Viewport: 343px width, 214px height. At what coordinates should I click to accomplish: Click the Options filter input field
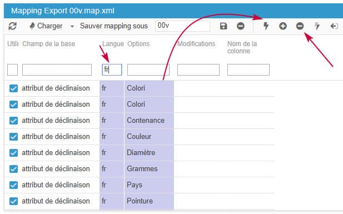coord(148,69)
